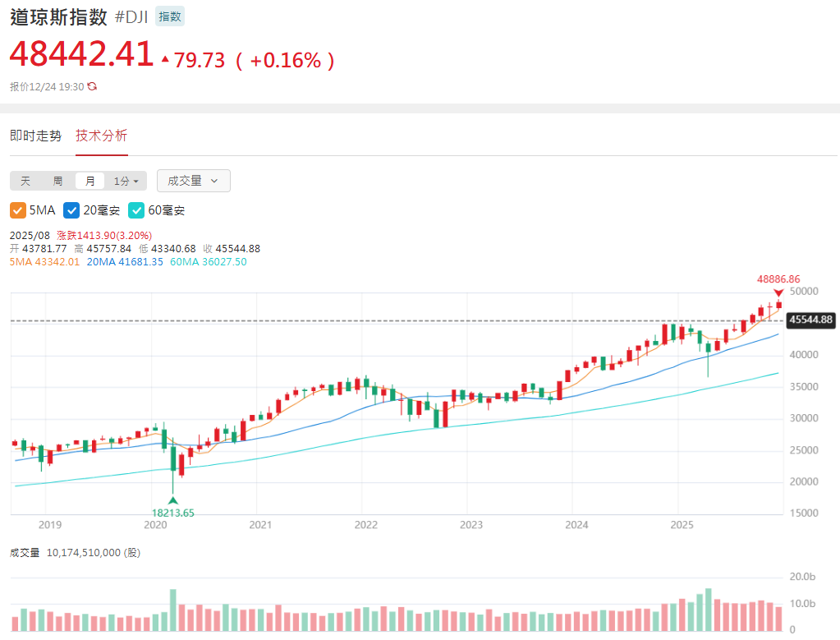Click the red up-triangle beside 79.73
Image resolution: width=840 pixels, height=640 pixels.
tap(165, 60)
